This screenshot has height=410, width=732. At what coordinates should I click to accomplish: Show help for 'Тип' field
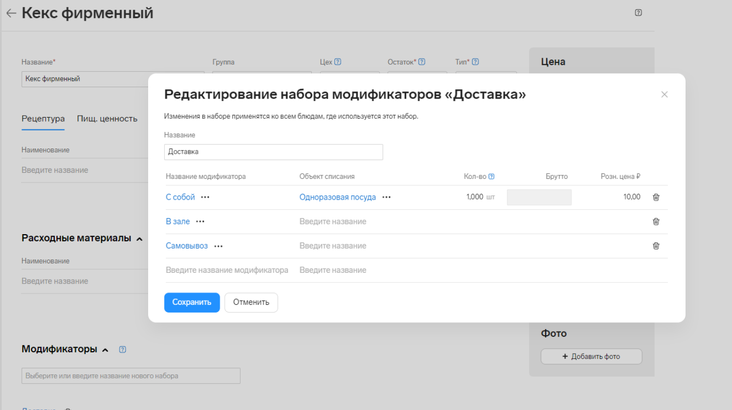coord(475,62)
